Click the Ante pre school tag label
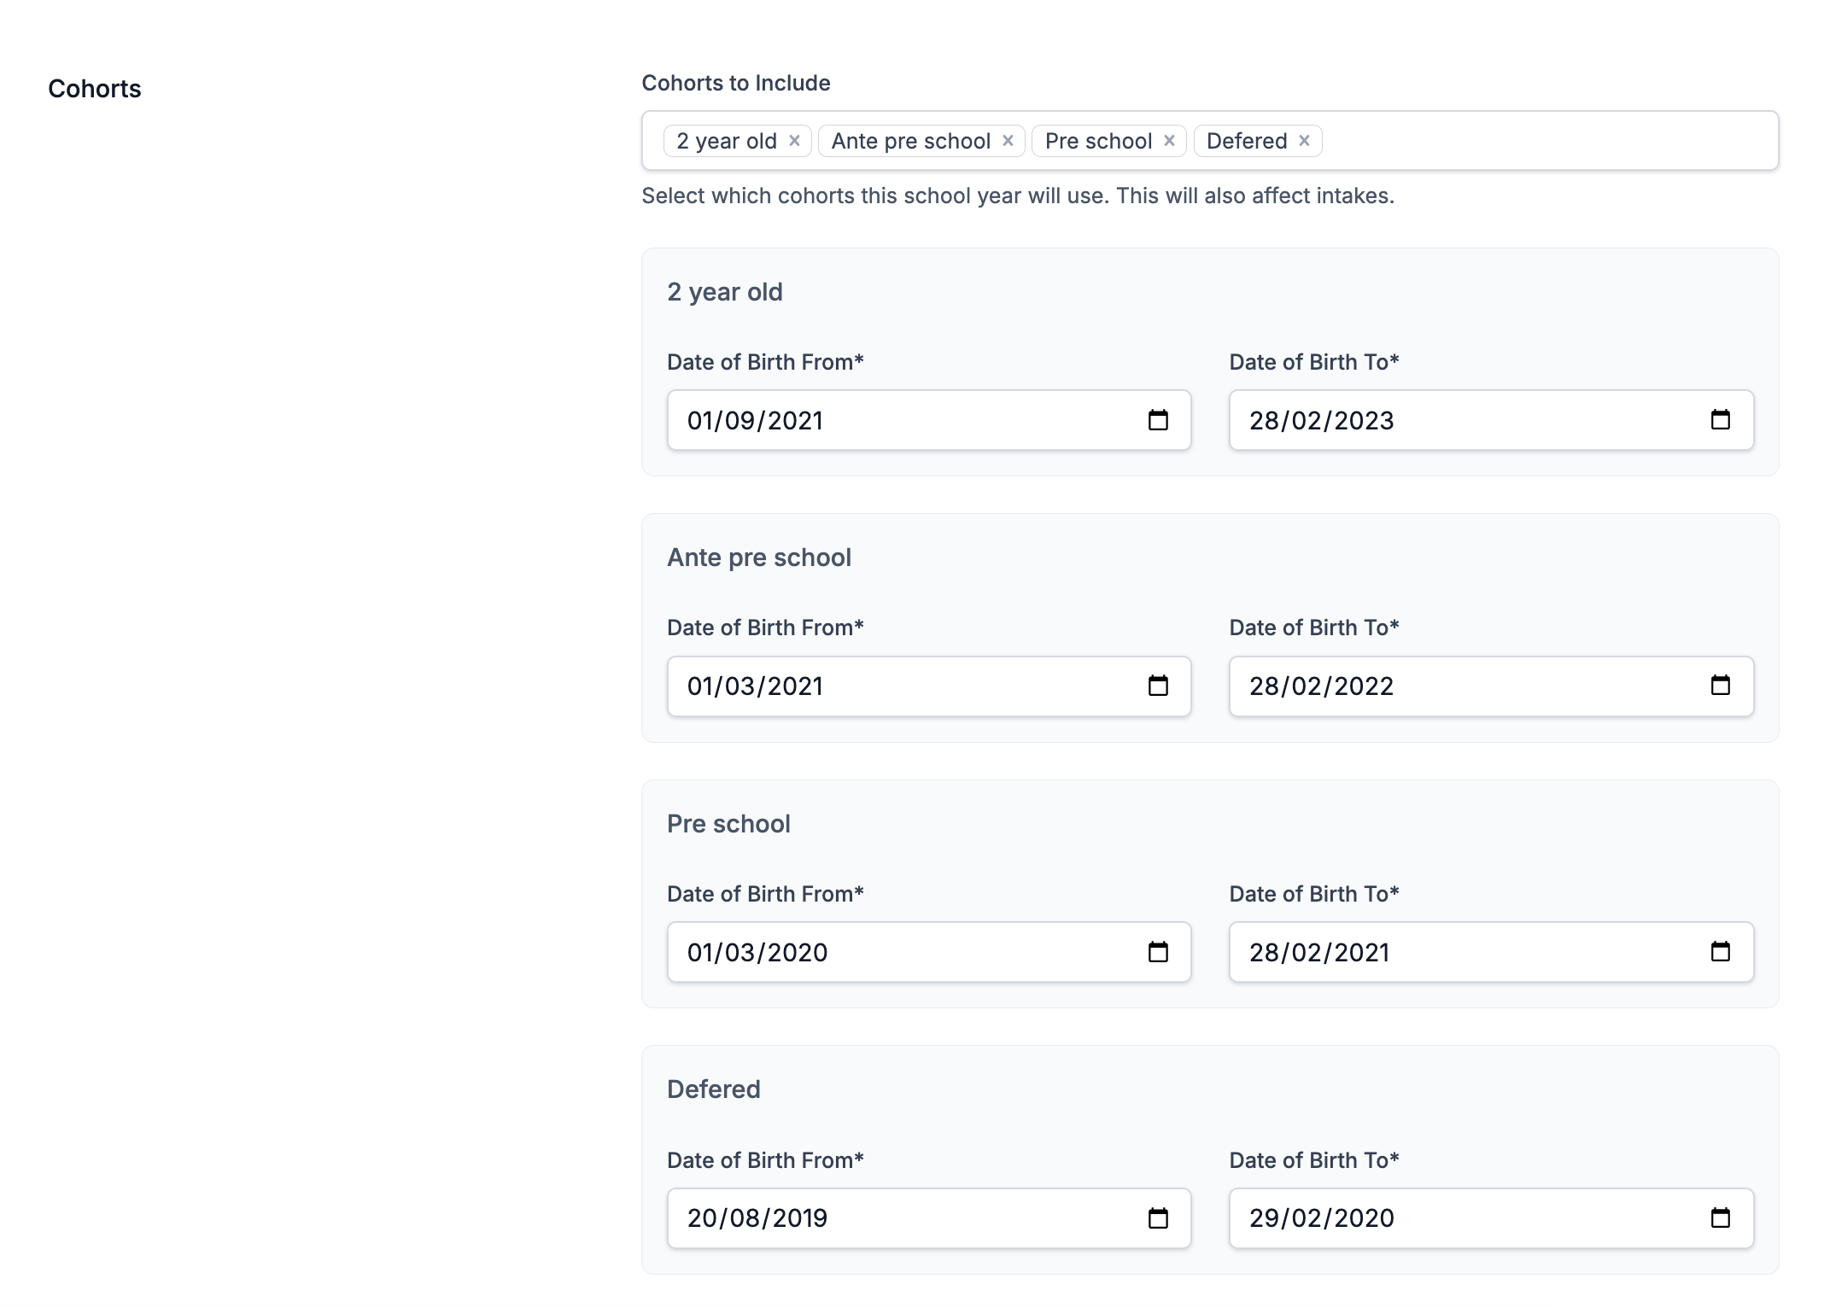 pyautogui.click(x=911, y=141)
